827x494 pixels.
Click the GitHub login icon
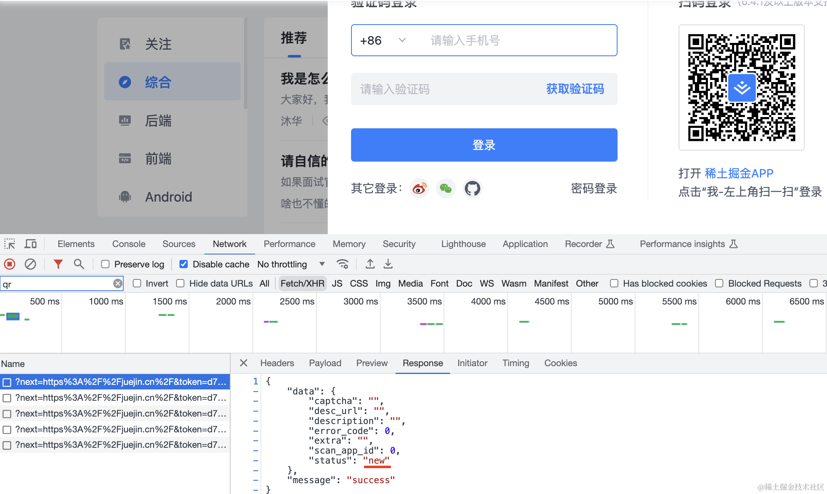click(x=472, y=189)
